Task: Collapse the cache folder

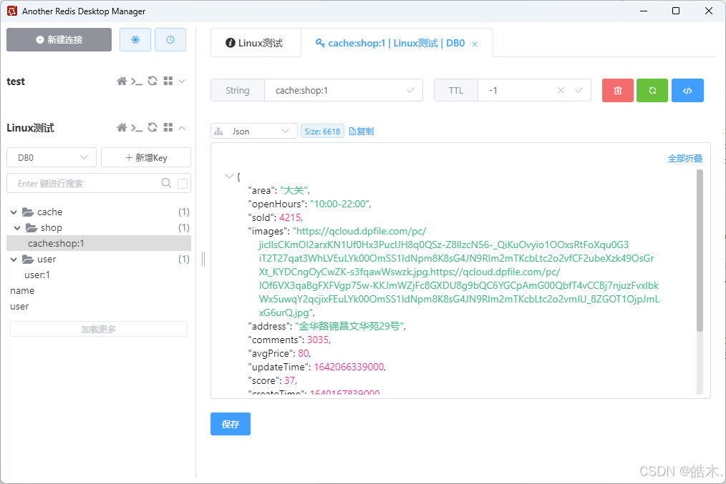Action: [14, 212]
